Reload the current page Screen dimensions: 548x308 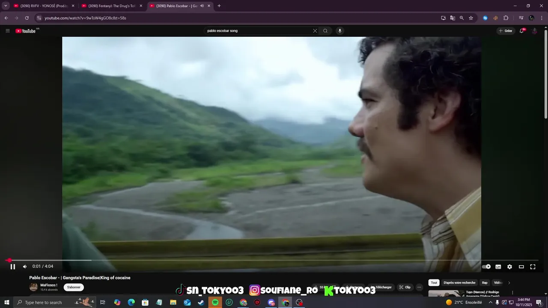(27, 18)
